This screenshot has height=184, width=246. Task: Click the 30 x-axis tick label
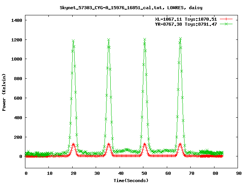click(97, 173)
